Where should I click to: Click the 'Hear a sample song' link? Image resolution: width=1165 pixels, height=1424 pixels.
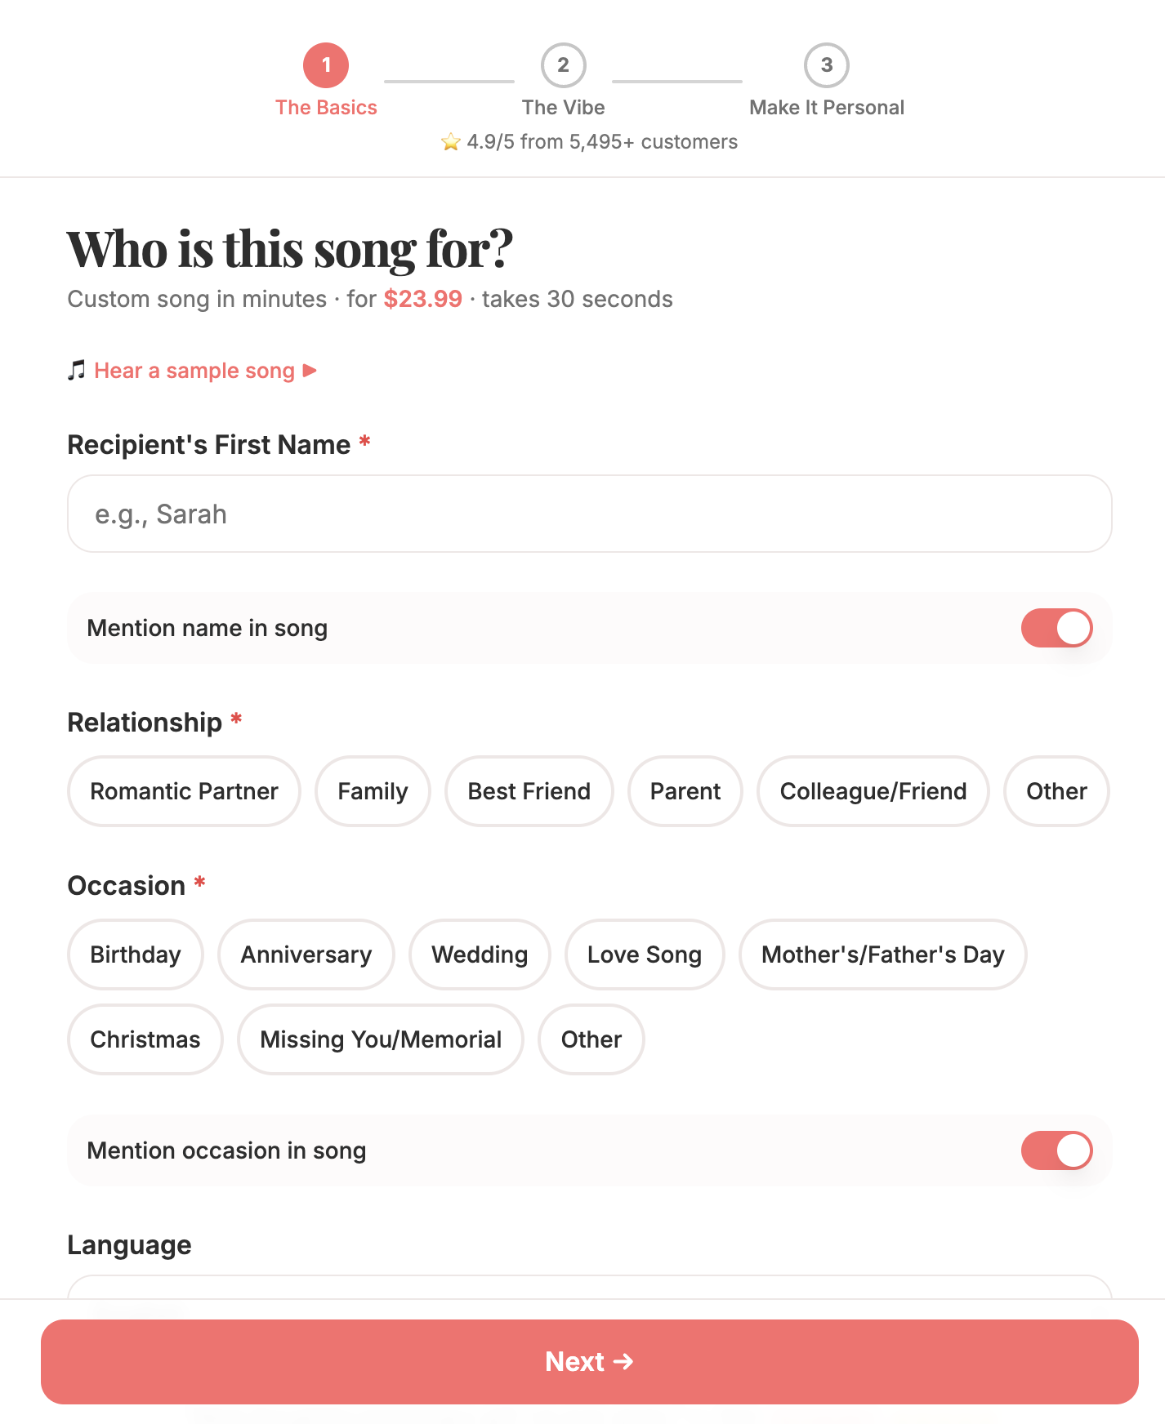195,371
